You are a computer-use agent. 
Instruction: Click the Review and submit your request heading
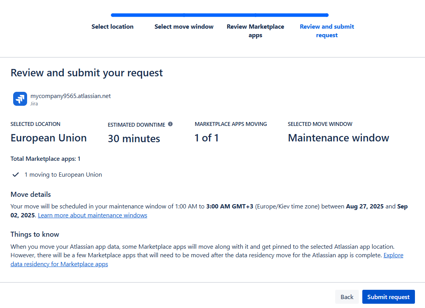pyautogui.click(x=86, y=73)
